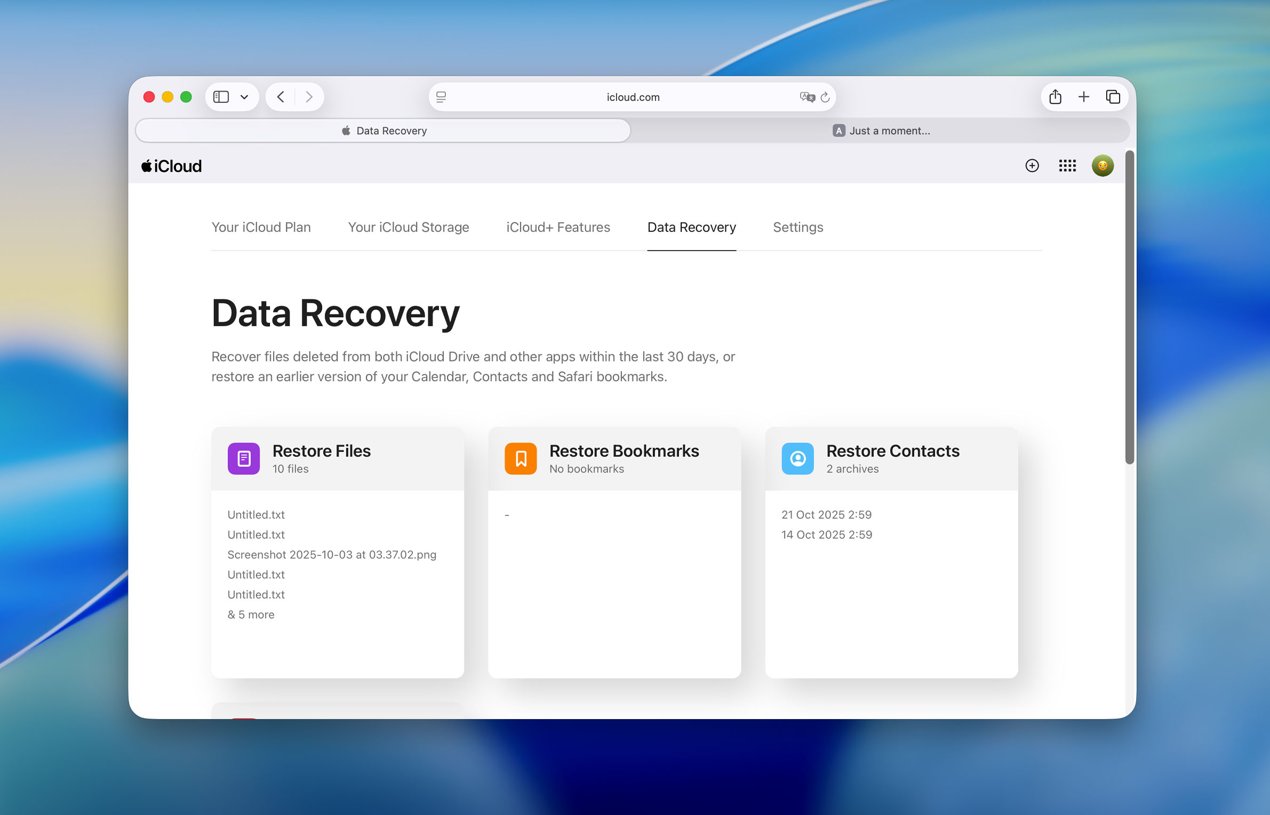Screen dimensions: 1270x815
Task: Switch to the 'Just a moment...' browser tab
Action: [888, 130]
